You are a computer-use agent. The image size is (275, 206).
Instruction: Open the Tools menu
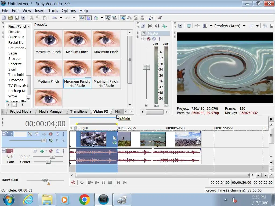tap(53, 11)
